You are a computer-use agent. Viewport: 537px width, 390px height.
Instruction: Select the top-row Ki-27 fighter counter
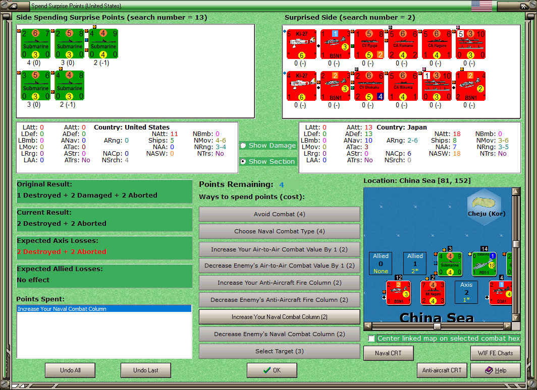(x=301, y=44)
